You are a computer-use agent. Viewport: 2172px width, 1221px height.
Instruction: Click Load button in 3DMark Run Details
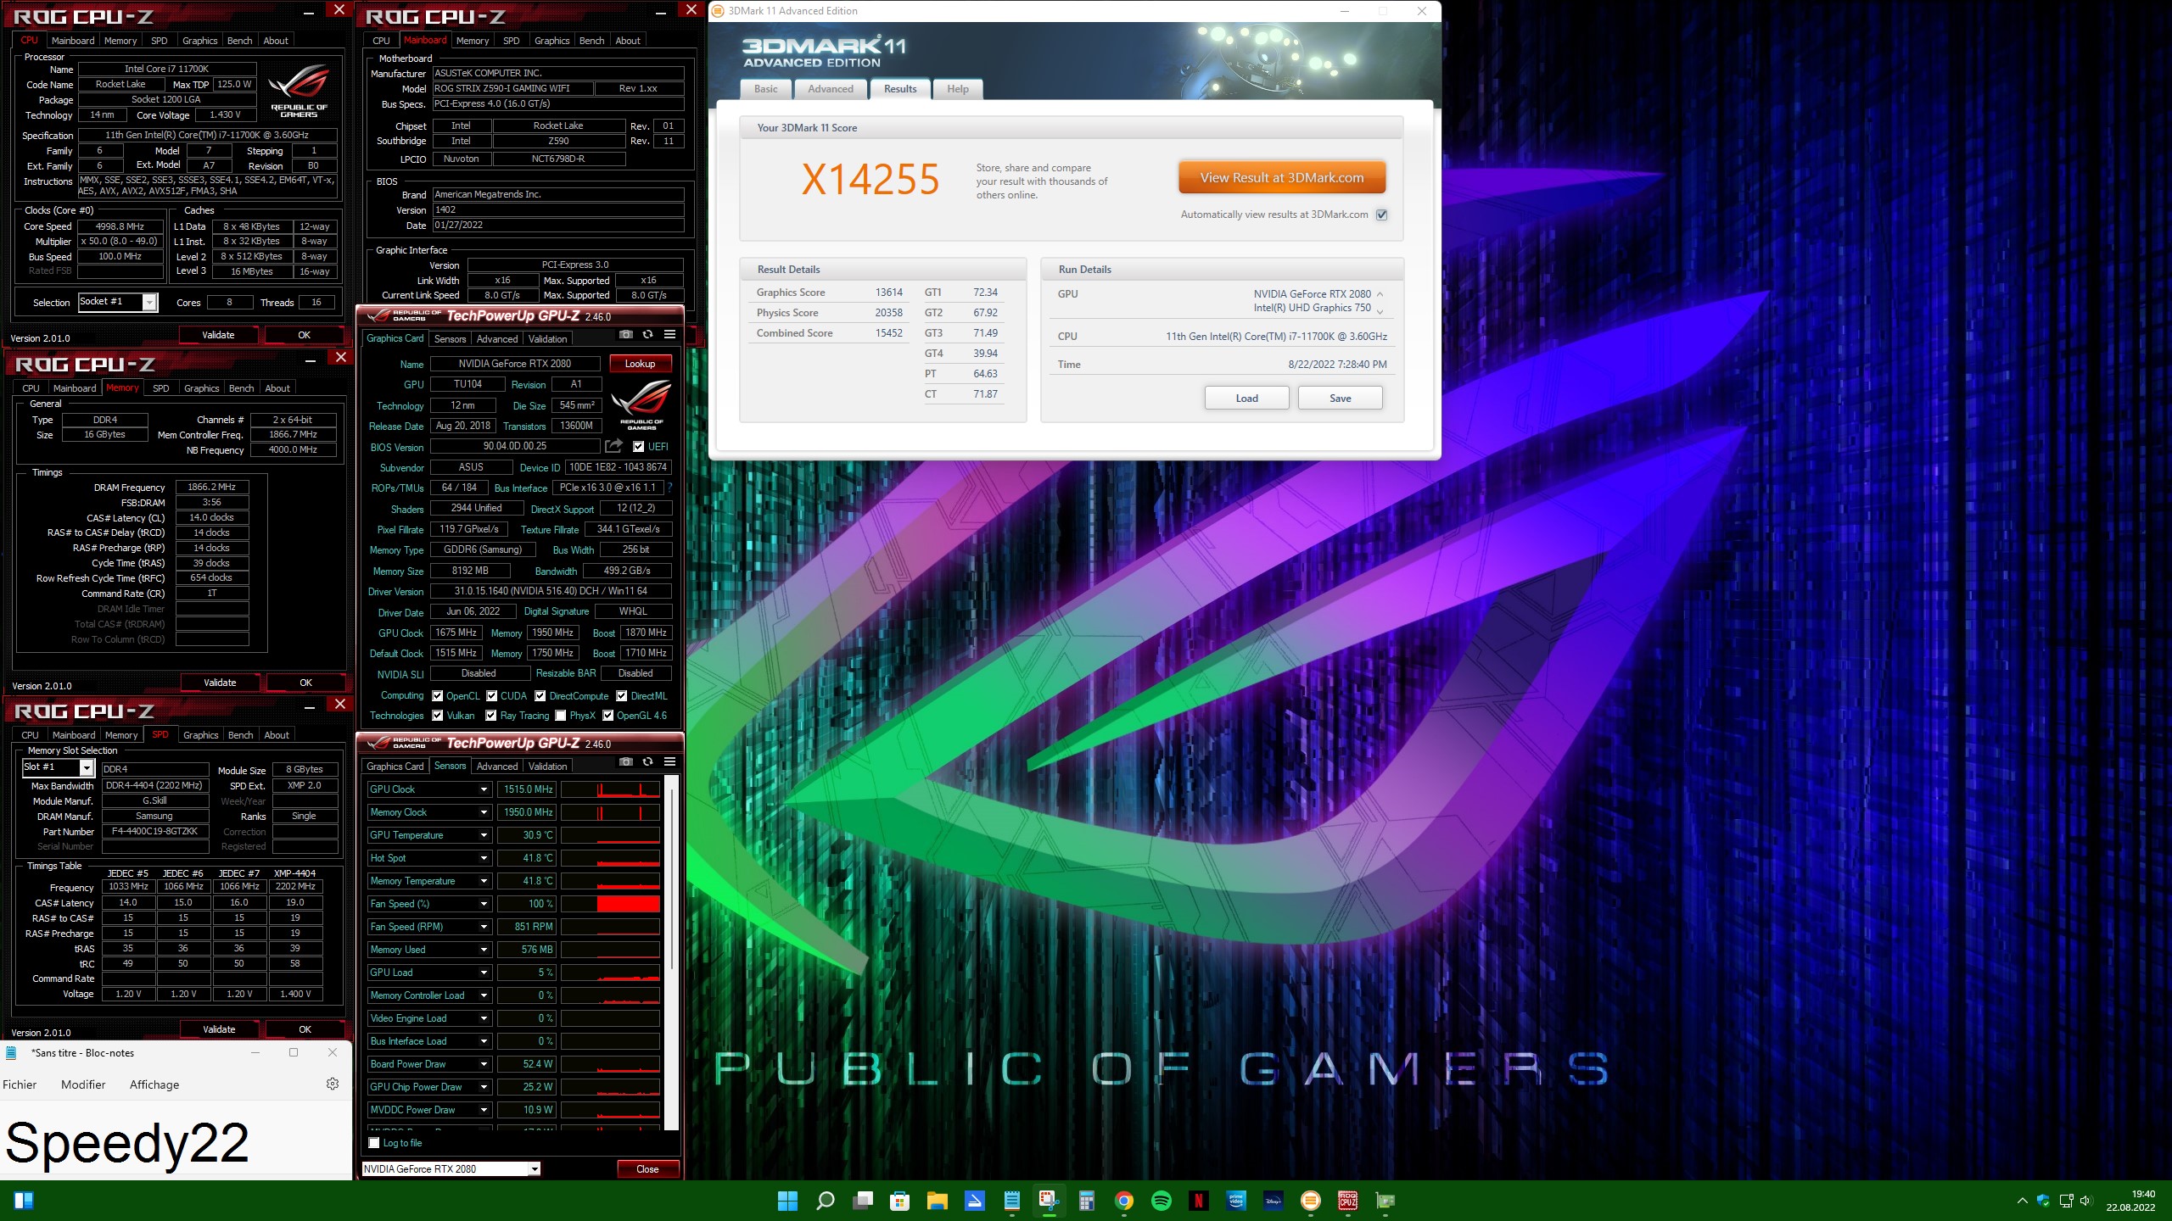1247,399
